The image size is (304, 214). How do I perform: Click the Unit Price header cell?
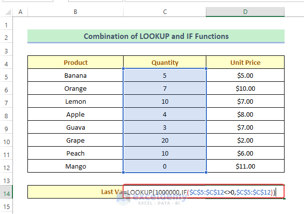click(245, 63)
